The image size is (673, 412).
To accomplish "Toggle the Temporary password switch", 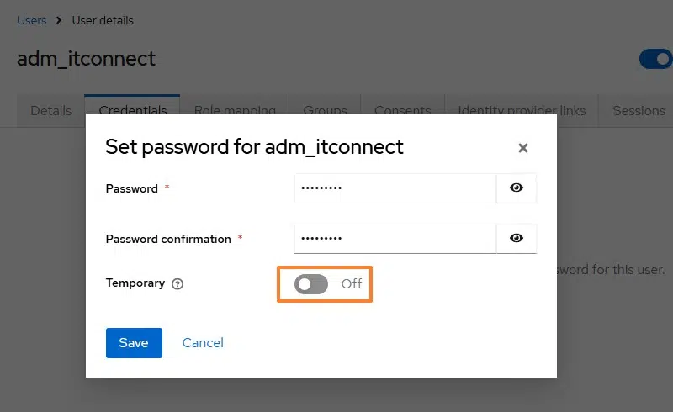I will pyautogui.click(x=311, y=284).
